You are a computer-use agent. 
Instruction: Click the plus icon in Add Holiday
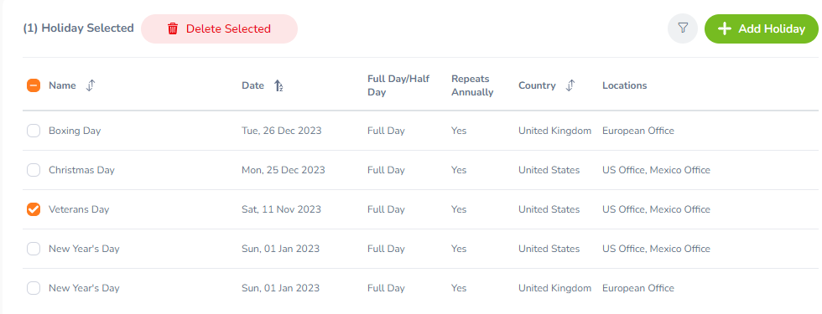pos(724,28)
